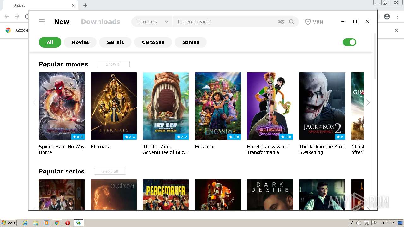Image resolution: width=404 pixels, height=227 pixels.
Task: Open File Explorer from the taskbar
Action: click(36, 223)
